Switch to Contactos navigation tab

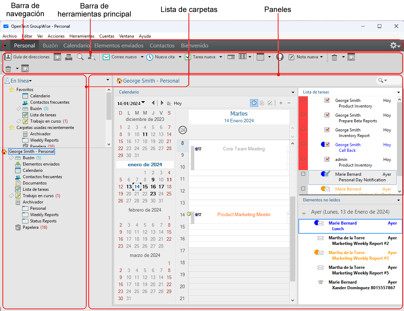(162, 45)
